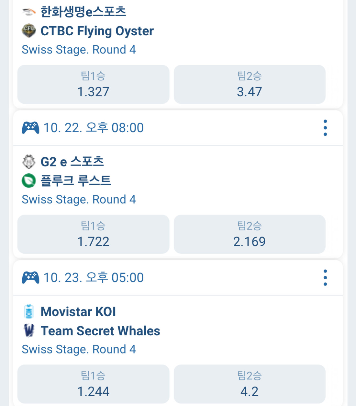The width and height of the screenshot is (356, 406).
Task: Click Swiss Stage. Round 4 under Movistar KOI match
Action: coord(79,349)
